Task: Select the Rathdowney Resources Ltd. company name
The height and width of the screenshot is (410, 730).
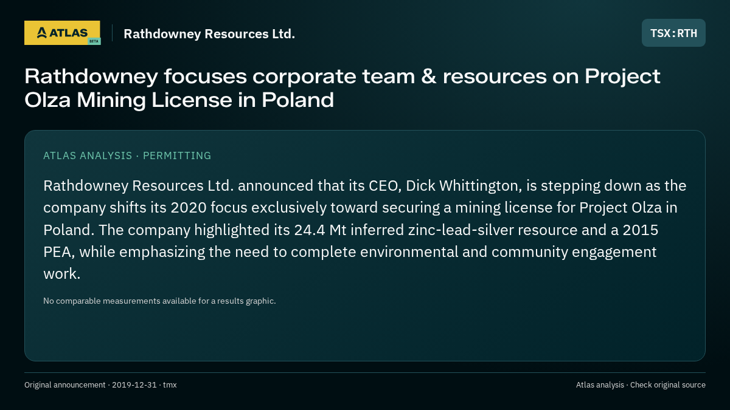Action: (209, 33)
